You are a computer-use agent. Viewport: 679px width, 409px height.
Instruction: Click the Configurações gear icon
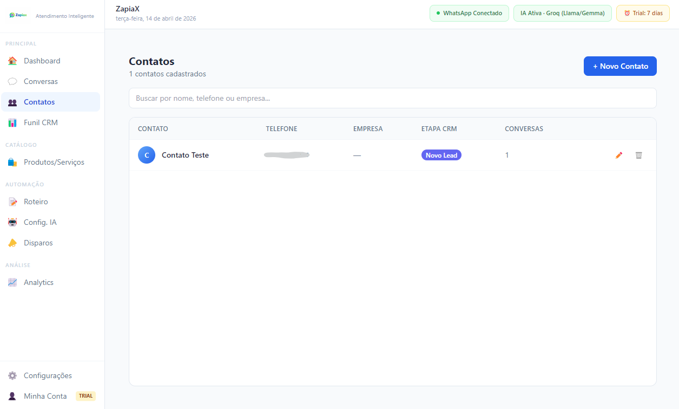pos(12,376)
